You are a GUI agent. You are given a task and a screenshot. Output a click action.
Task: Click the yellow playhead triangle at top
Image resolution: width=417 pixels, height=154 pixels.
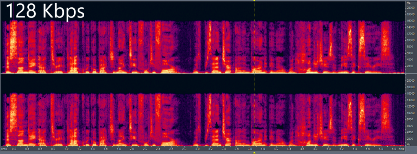[x=254, y=1]
